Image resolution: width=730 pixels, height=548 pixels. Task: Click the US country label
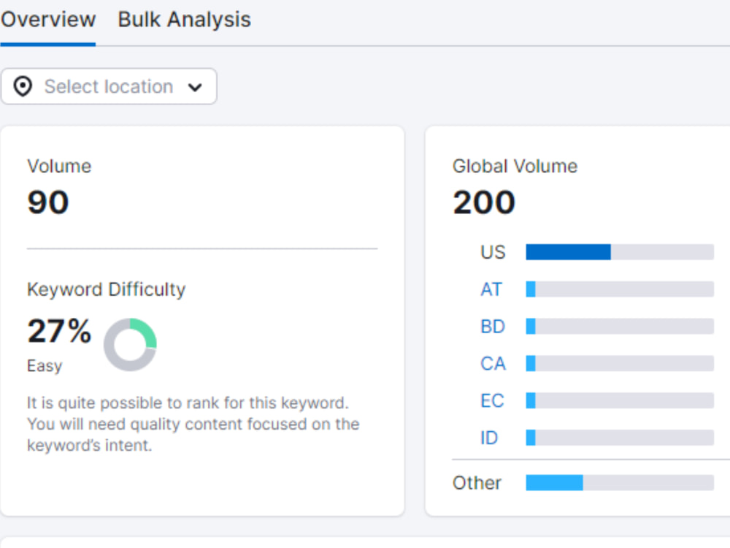(492, 252)
